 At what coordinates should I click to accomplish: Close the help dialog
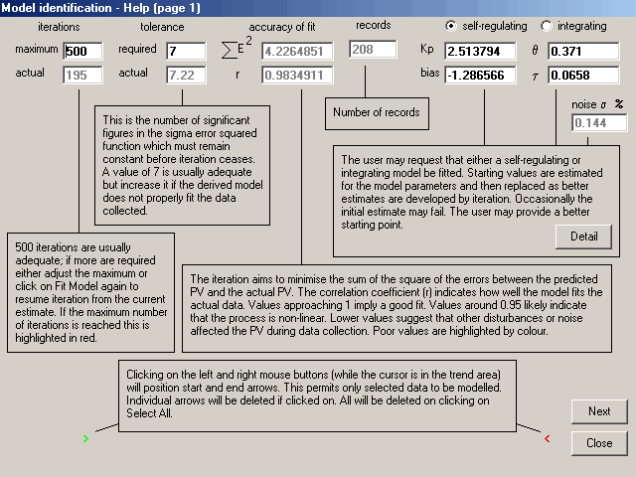pos(599,443)
